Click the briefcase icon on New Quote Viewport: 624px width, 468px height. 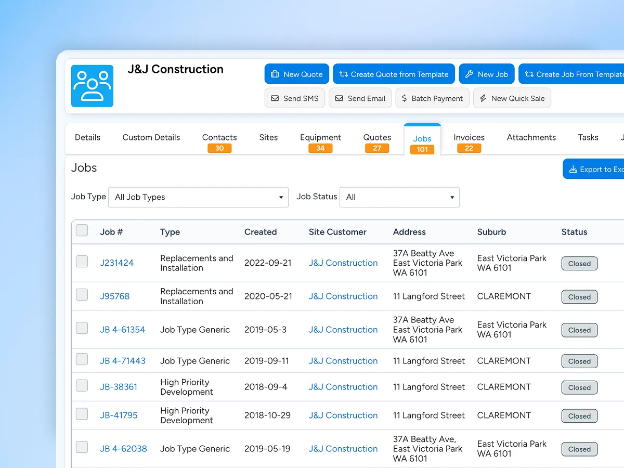point(275,74)
